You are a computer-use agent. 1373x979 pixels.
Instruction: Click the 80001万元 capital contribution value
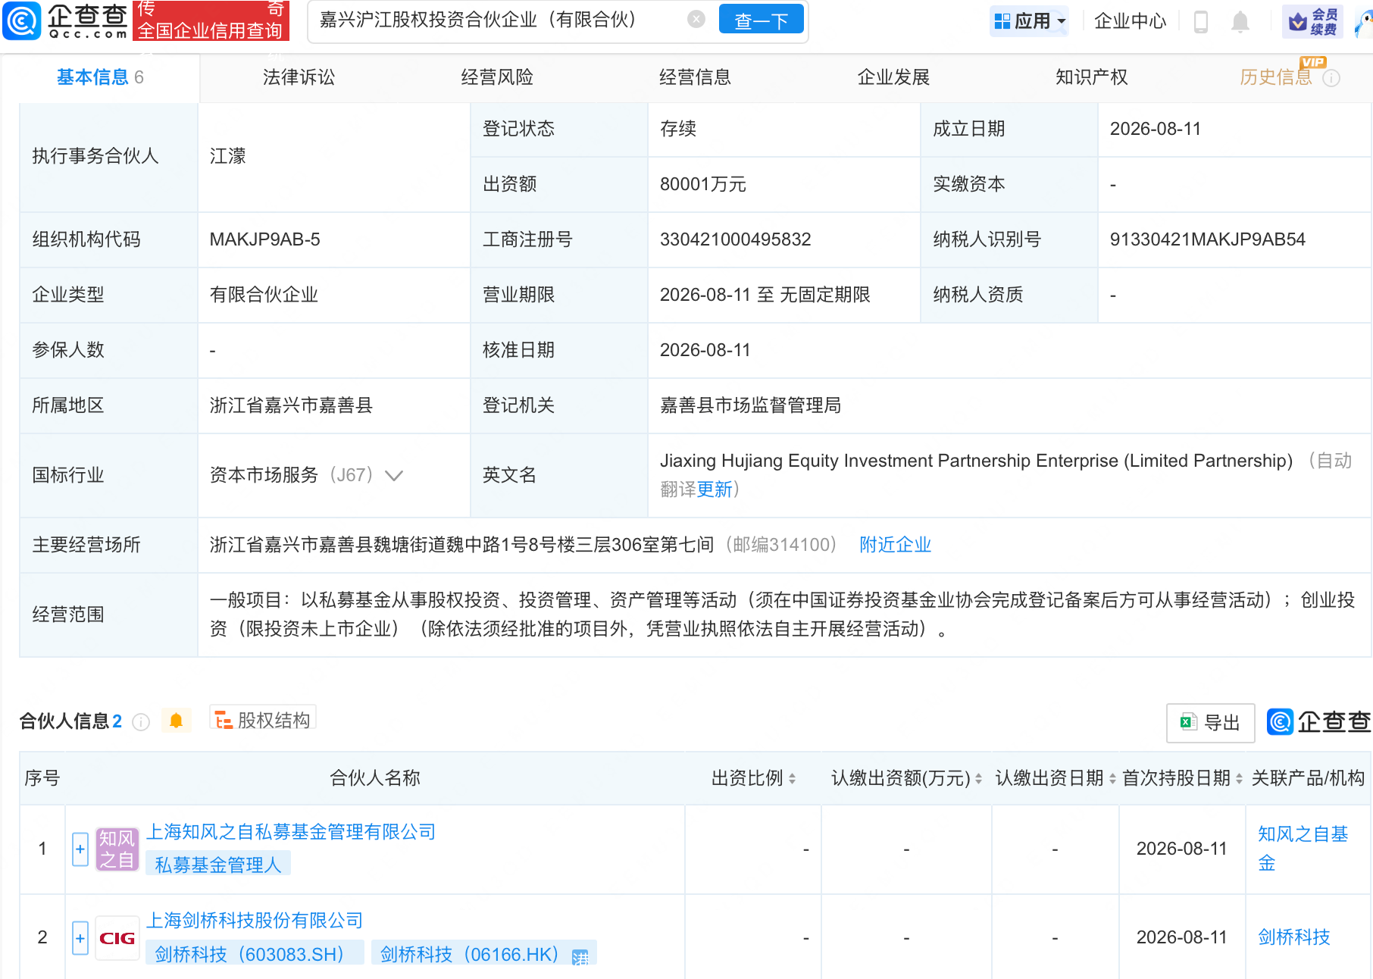703,184
